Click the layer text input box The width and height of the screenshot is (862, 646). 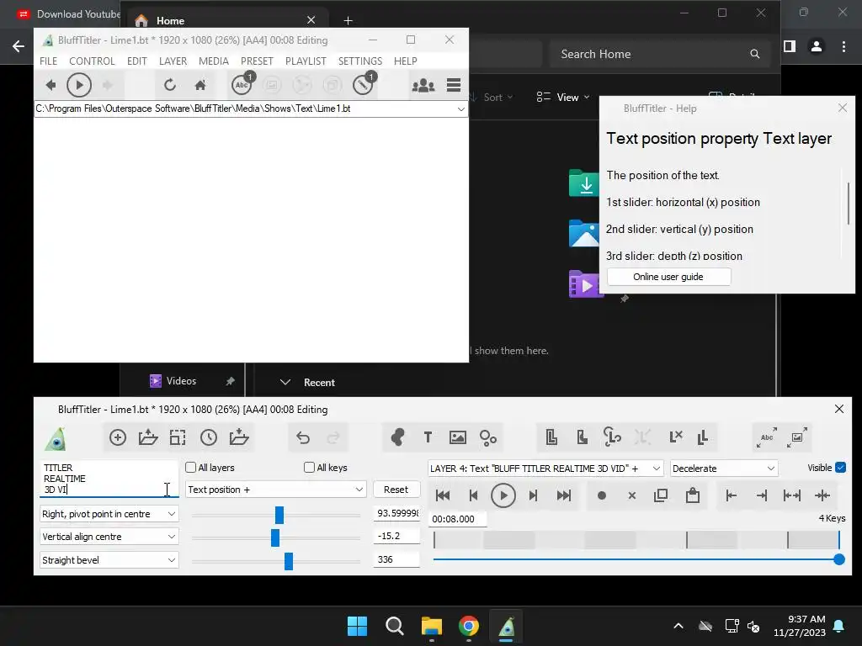click(x=109, y=479)
